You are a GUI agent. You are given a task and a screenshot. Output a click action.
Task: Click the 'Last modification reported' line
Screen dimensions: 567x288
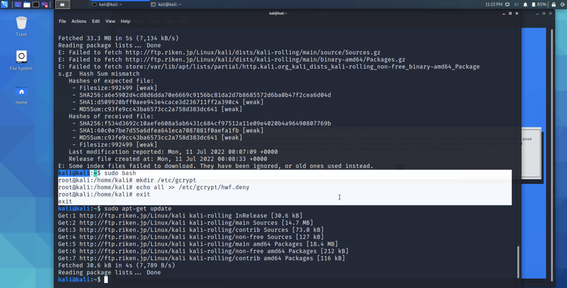click(173, 152)
